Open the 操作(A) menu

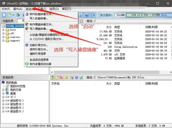(18, 9)
